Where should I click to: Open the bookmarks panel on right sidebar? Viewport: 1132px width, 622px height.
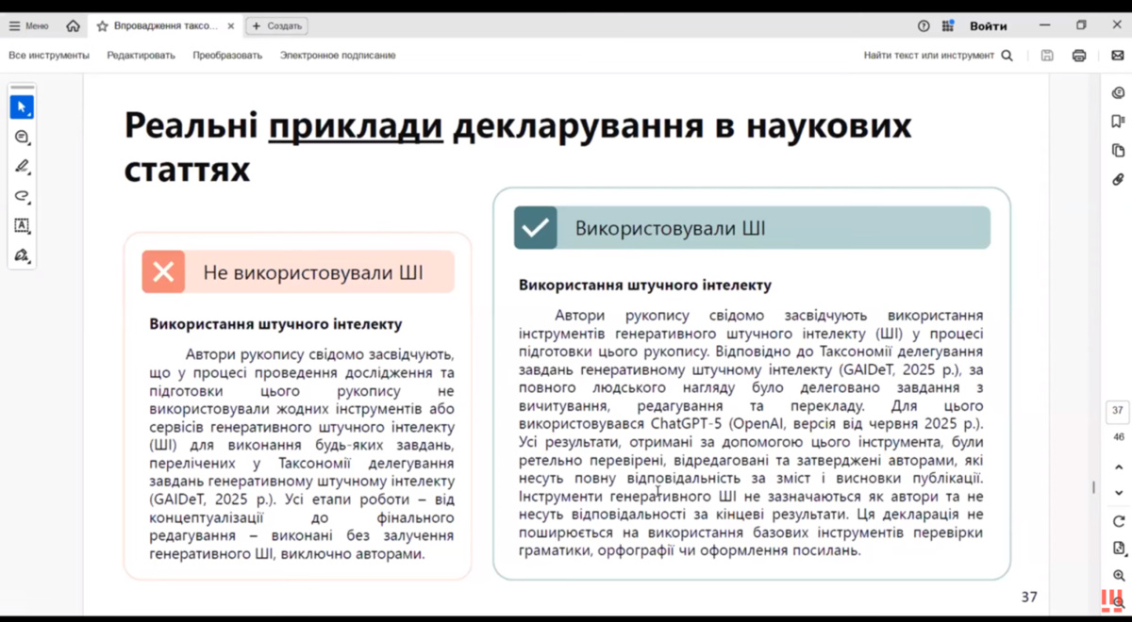click(1118, 122)
